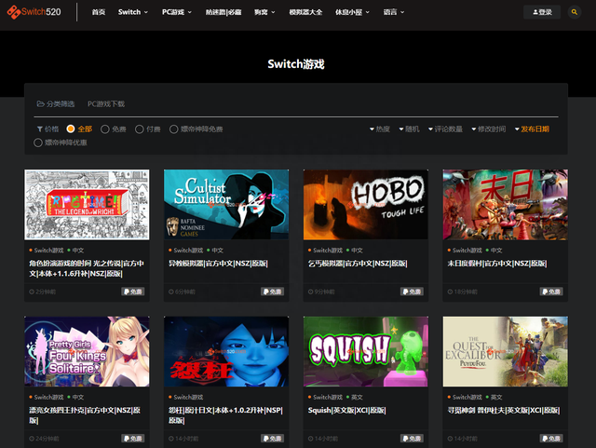The width and height of the screenshot is (596, 448).
Task: Sort the list by 随机
Action: pos(409,129)
